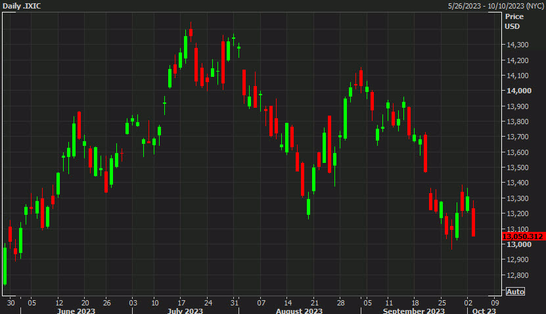The image size is (546, 314).
Task: Click the Auto scale button
Action: click(515, 292)
